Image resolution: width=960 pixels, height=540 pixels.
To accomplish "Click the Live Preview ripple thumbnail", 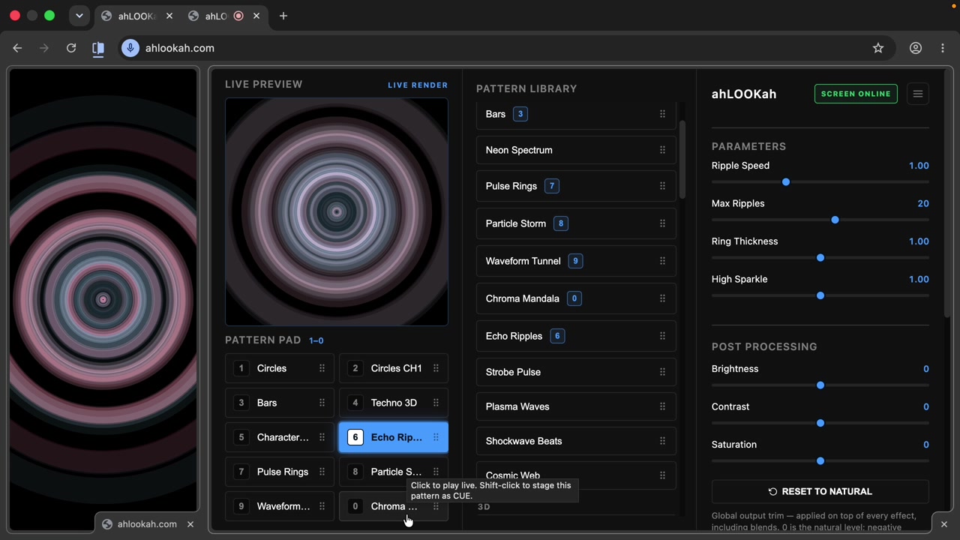I will (337, 212).
